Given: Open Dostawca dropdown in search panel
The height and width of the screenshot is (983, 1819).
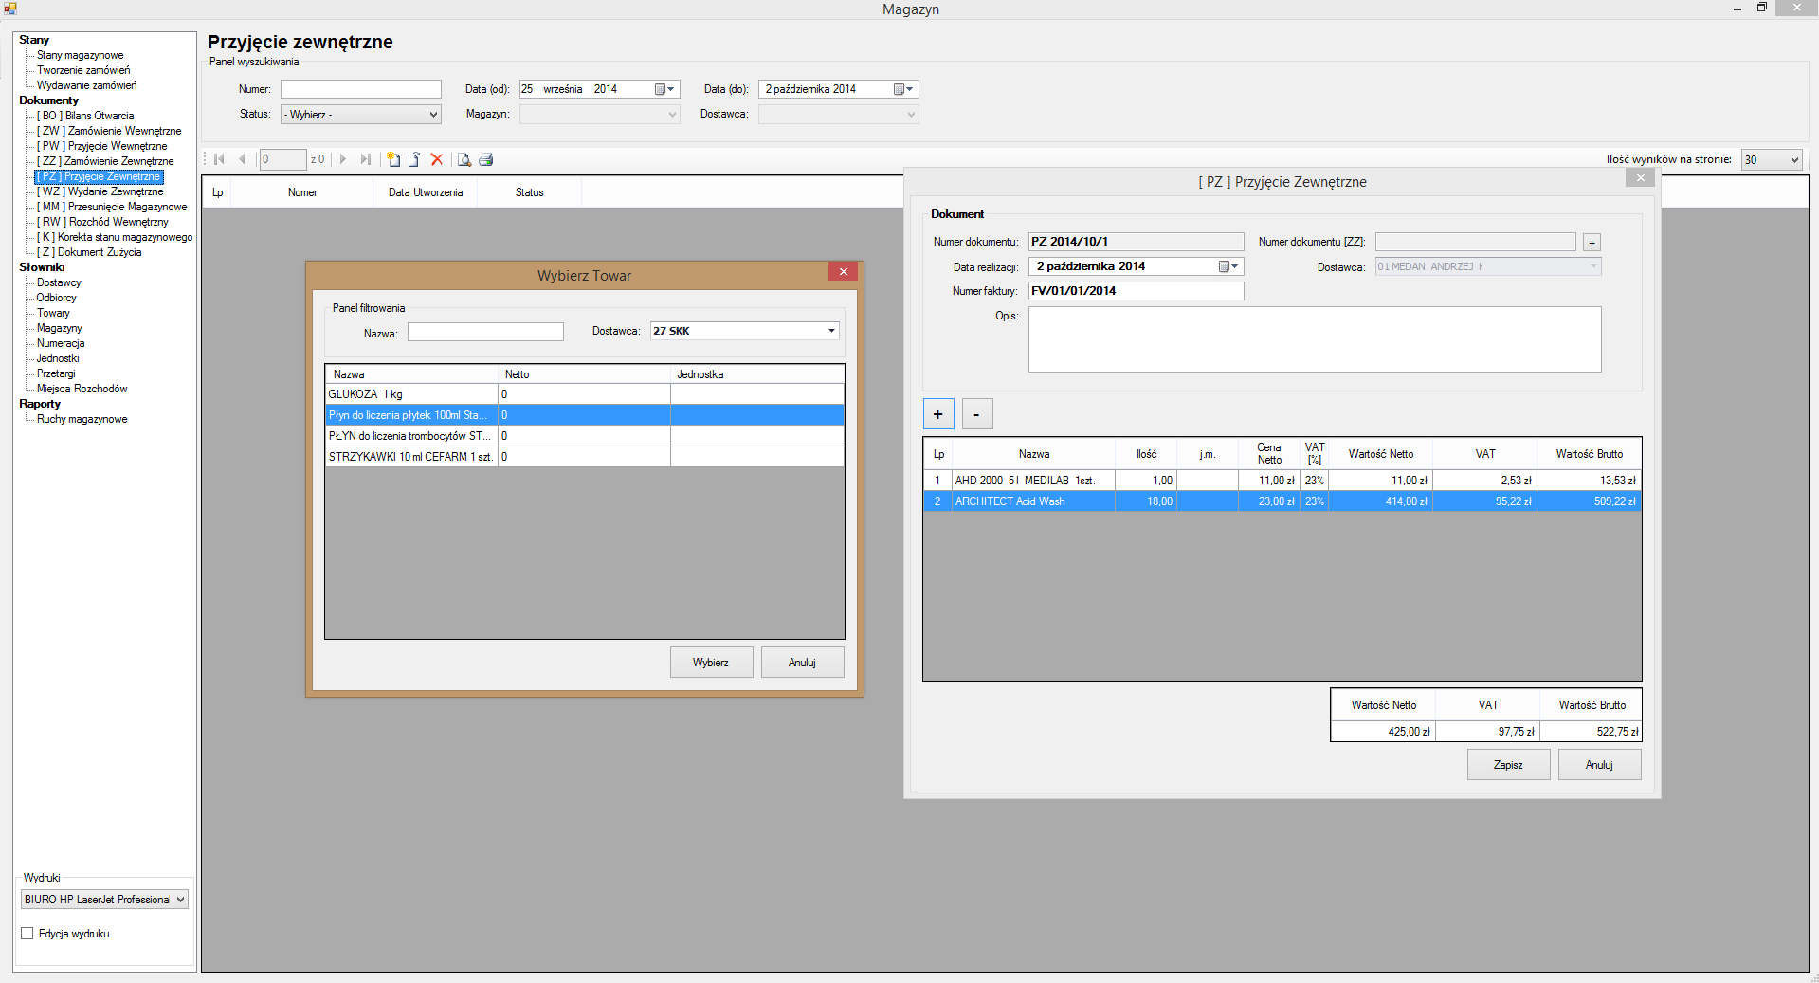Looking at the screenshot, I should coord(838,115).
